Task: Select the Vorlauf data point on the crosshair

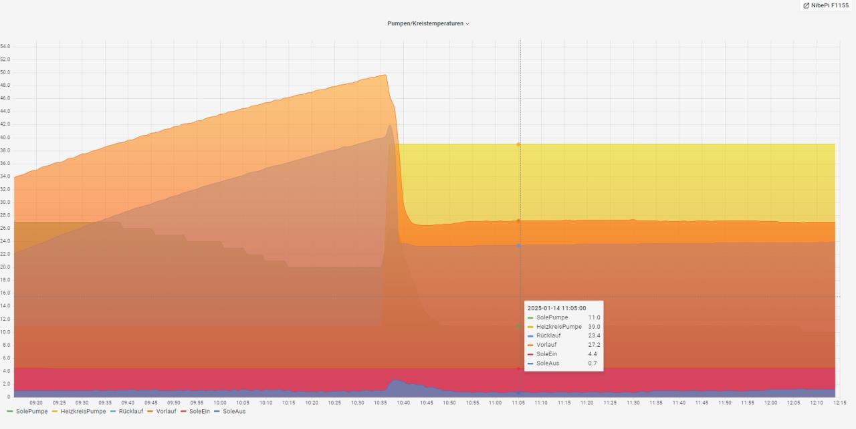Action: [518, 221]
